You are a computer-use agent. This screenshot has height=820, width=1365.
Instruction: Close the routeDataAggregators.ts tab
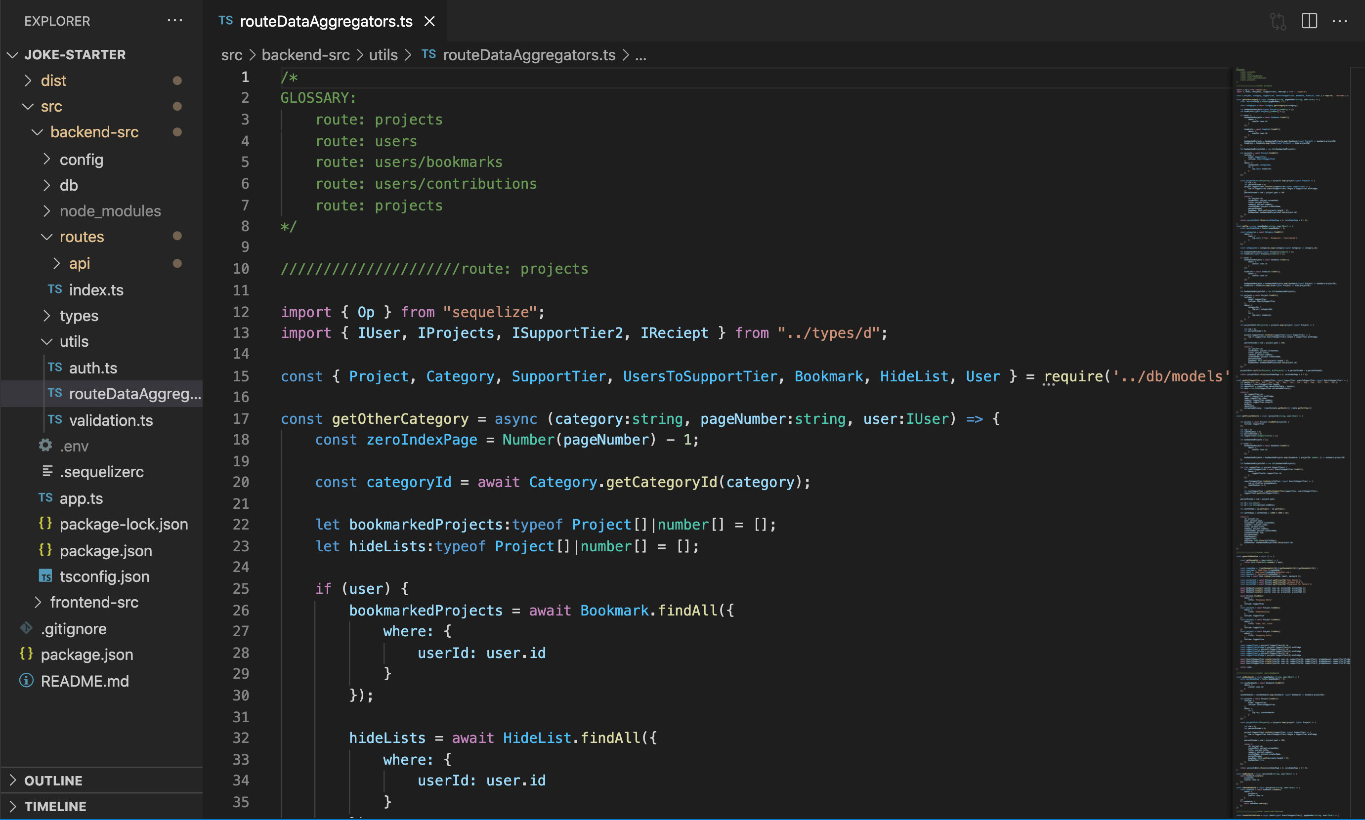pyautogui.click(x=429, y=22)
